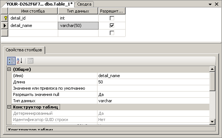This screenshot has height=138, width=222.
Task: Click the Разрешить значения null value Да
Action: click(153, 94)
